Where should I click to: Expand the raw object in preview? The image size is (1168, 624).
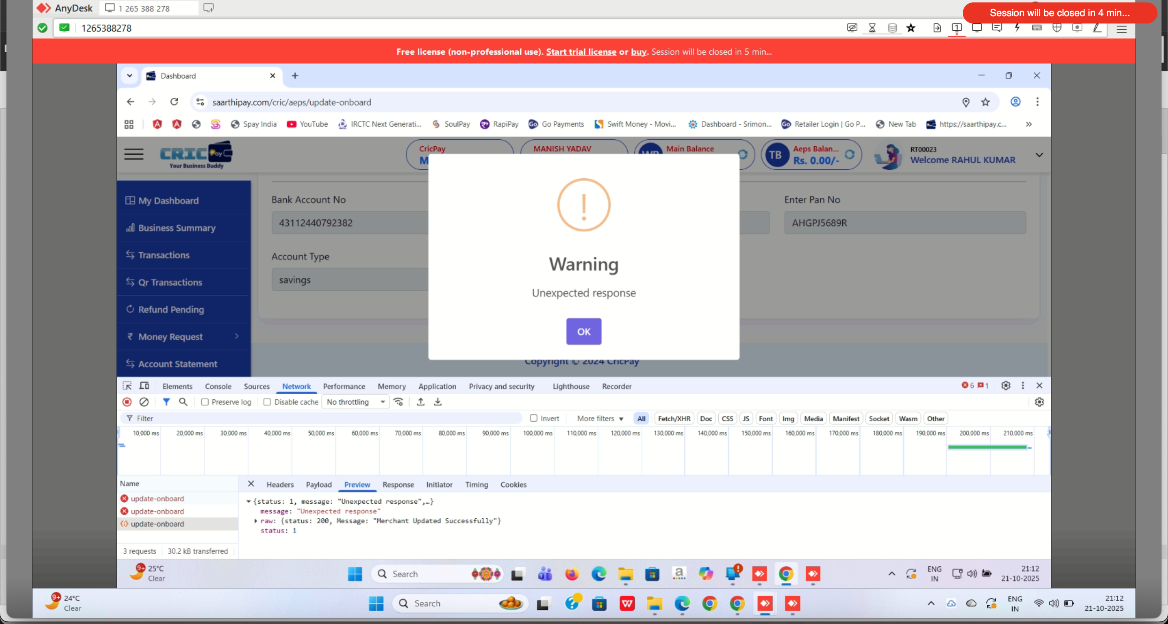(256, 521)
